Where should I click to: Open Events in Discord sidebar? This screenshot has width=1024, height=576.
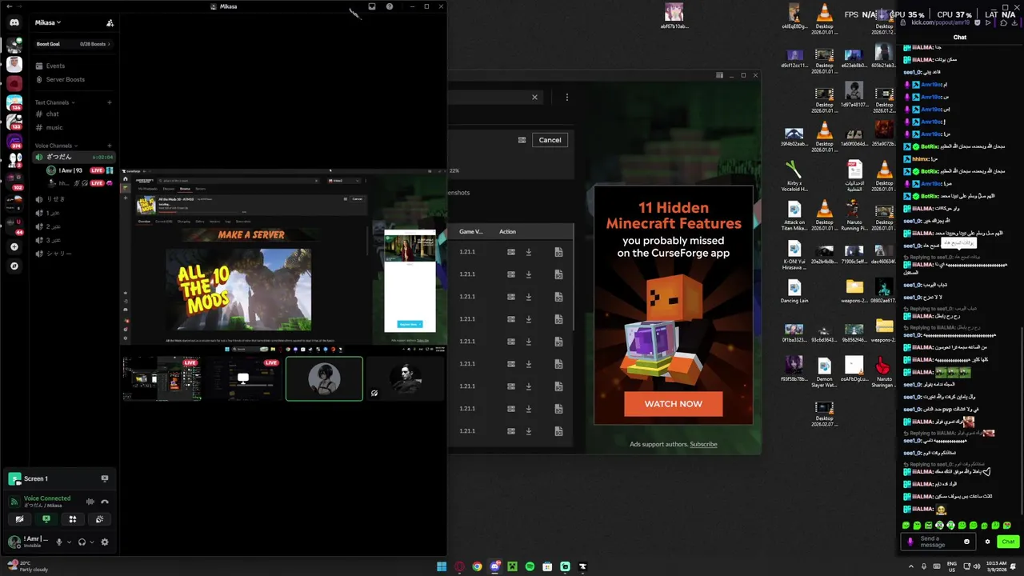55,66
